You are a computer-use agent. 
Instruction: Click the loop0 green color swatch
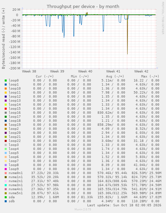[x=6, y=81]
